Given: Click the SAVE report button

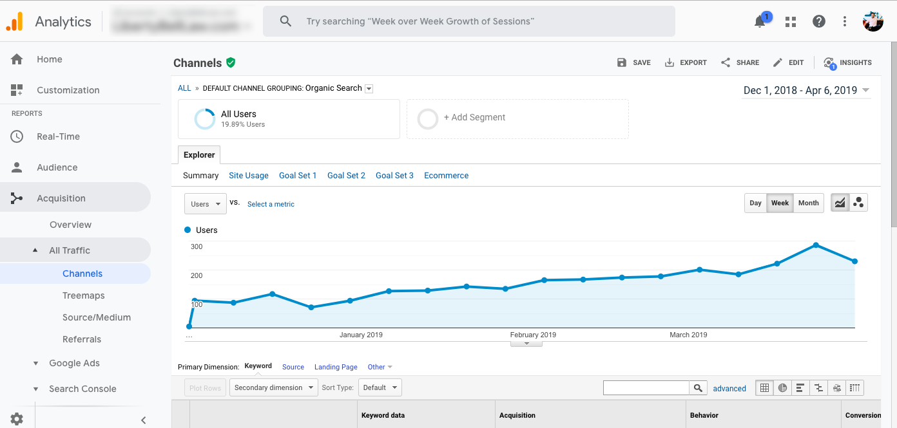Looking at the screenshot, I should coord(633,62).
